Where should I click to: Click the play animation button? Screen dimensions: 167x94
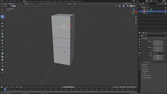coord(70,87)
